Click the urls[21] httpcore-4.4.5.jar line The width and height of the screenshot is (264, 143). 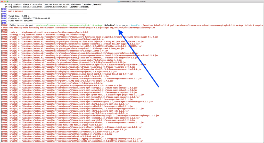click(61, 85)
